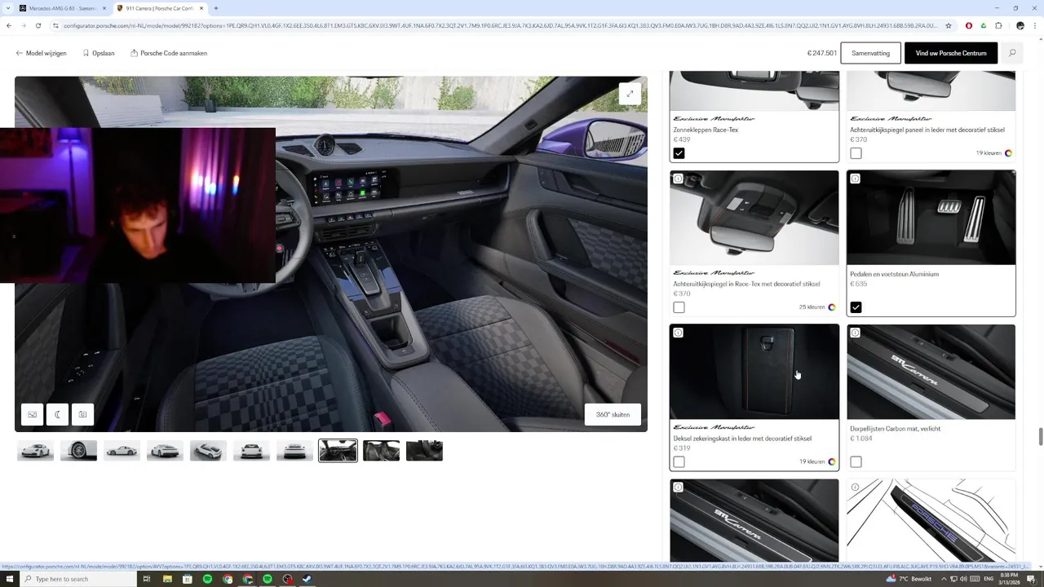Take a snapshot with the camera icon

click(82, 414)
